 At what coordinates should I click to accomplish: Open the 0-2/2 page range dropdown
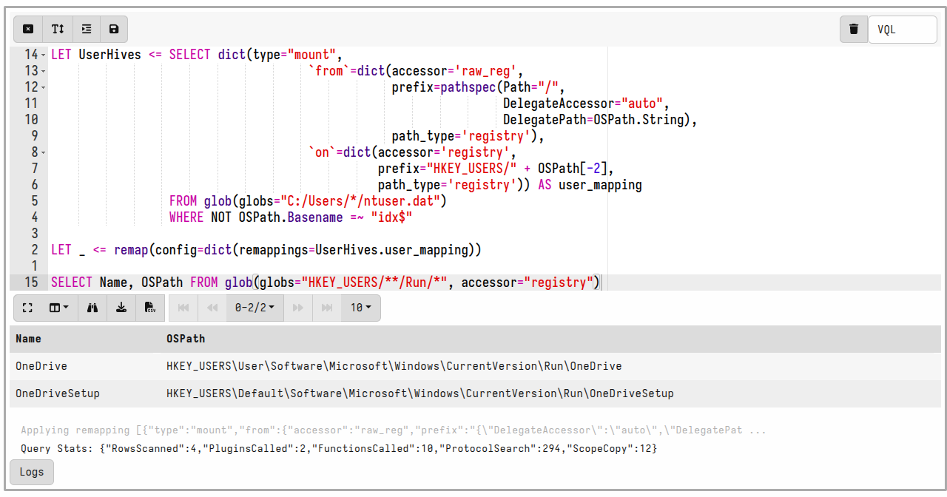click(255, 308)
